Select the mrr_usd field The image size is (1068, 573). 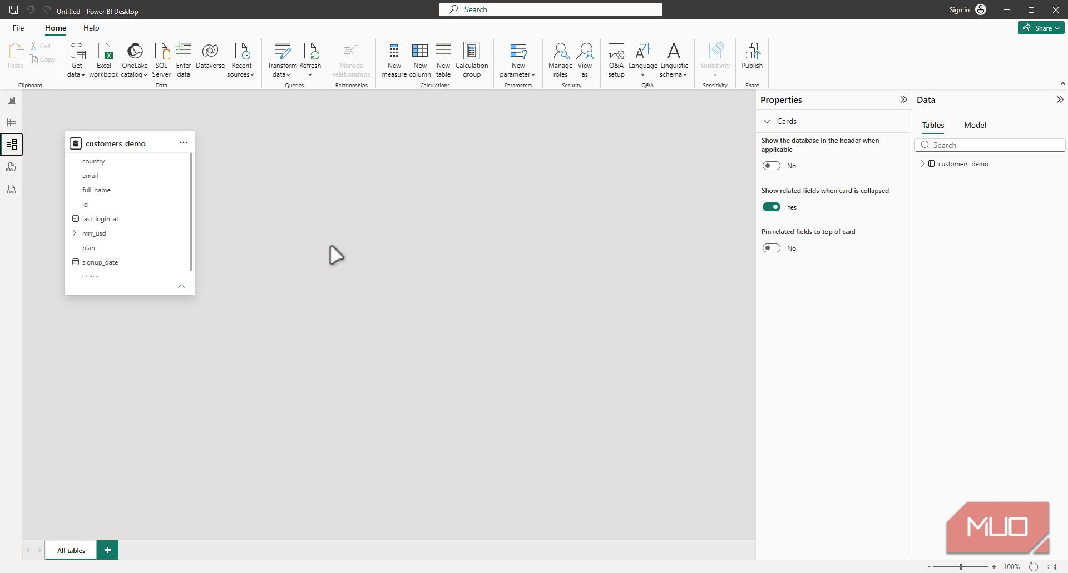pyautogui.click(x=94, y=233)
